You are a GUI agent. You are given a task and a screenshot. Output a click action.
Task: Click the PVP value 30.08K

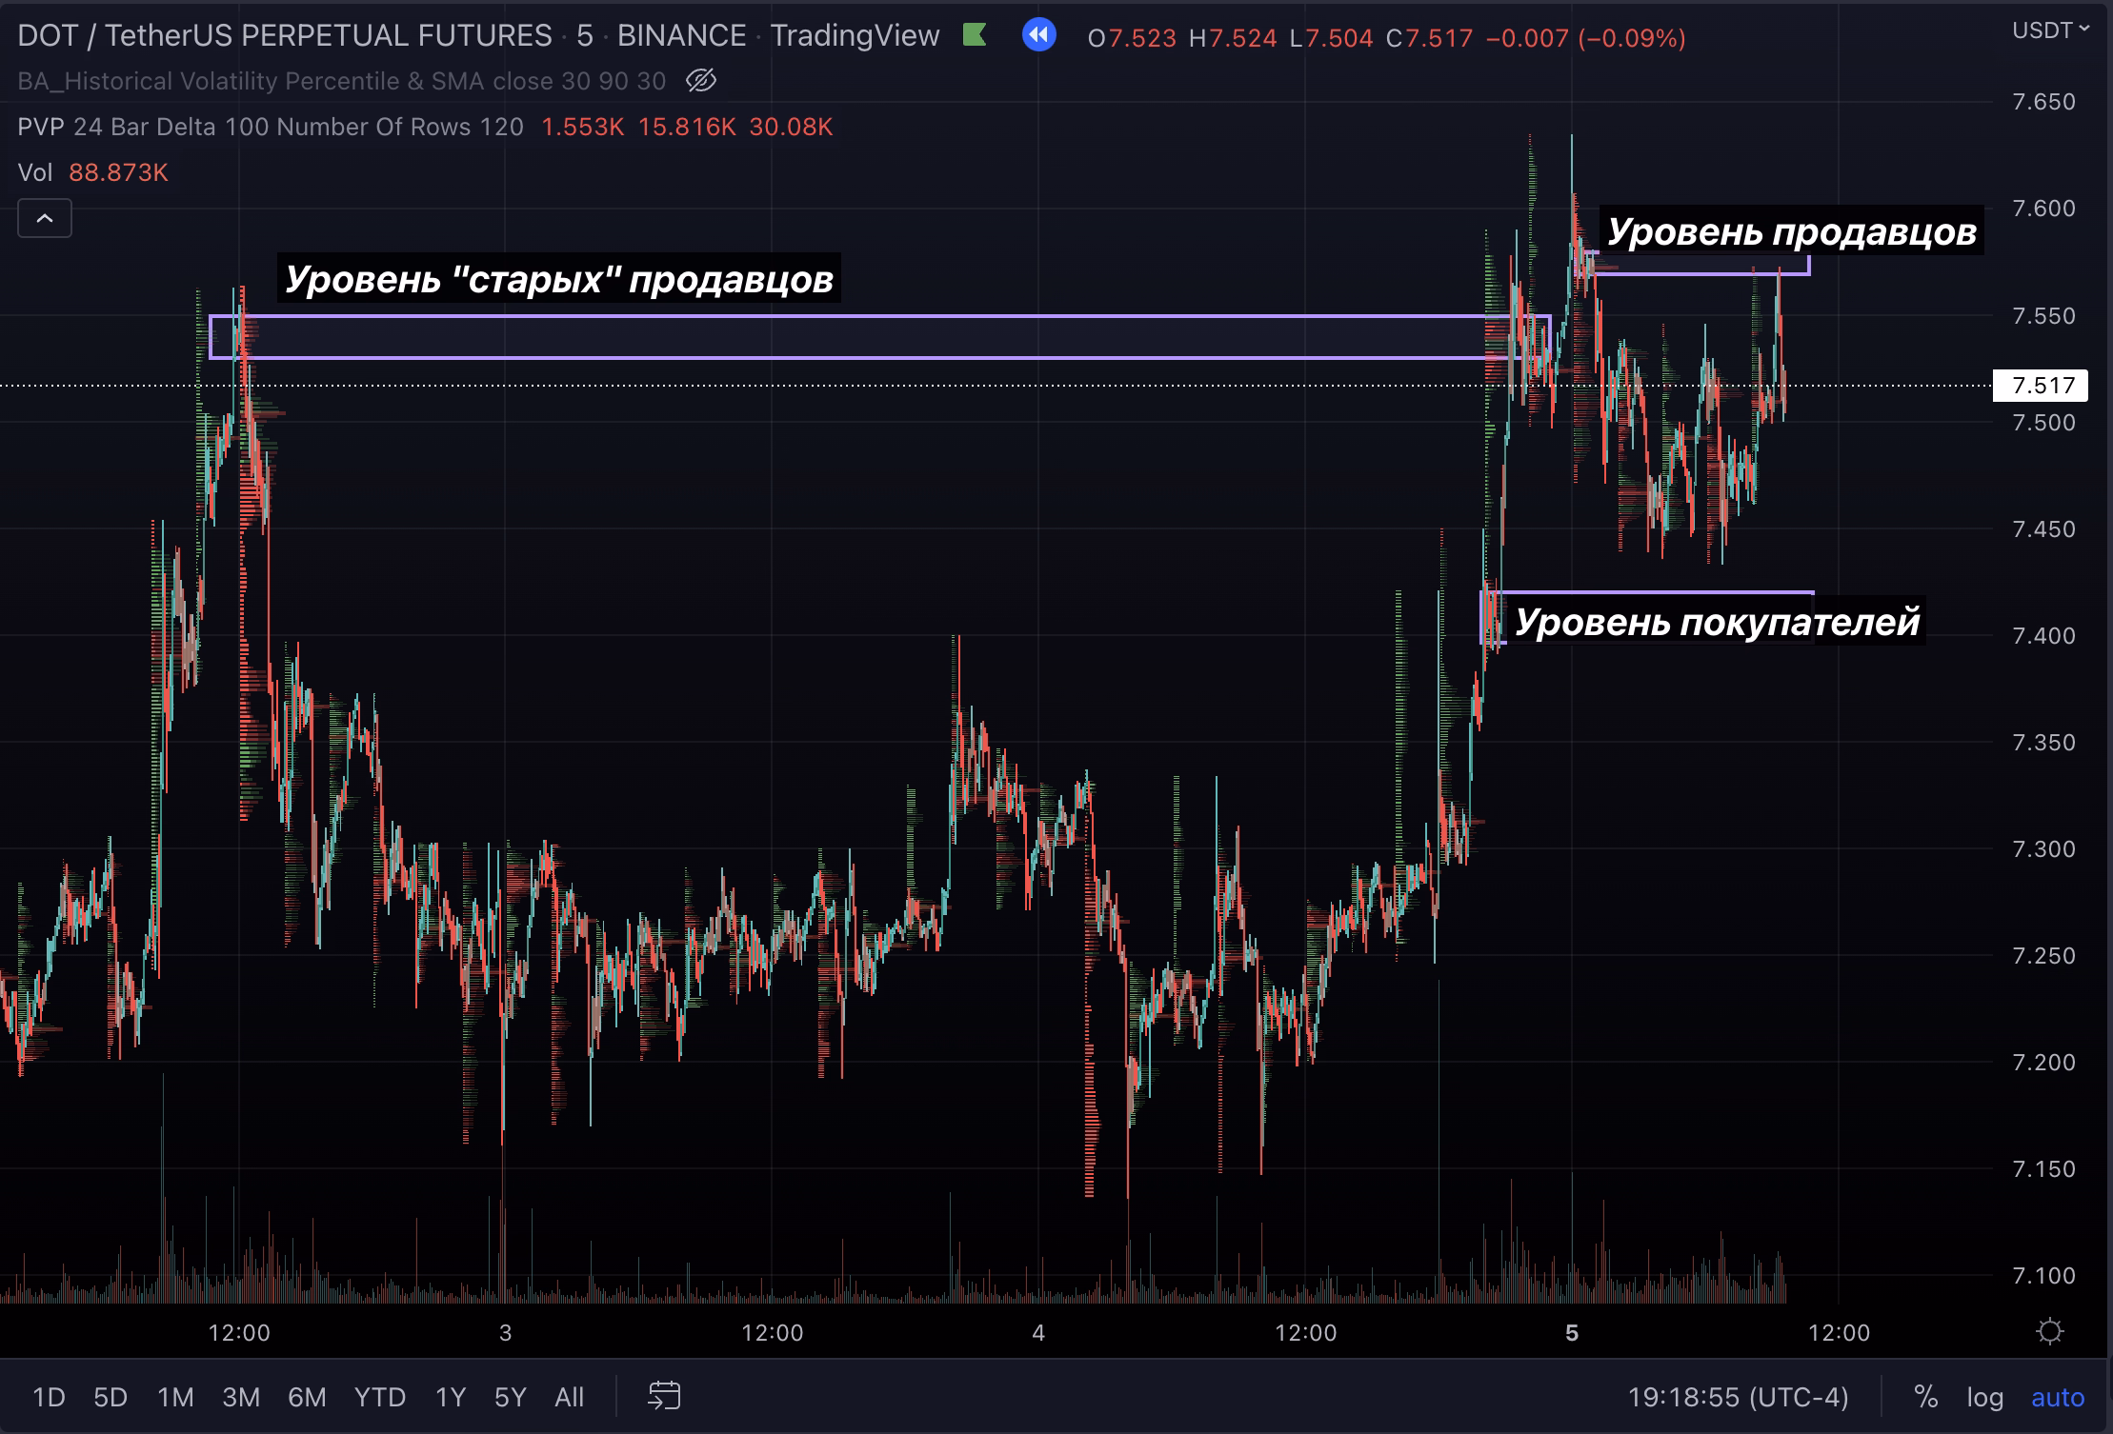pyautogui.click(x=791, y=127)
